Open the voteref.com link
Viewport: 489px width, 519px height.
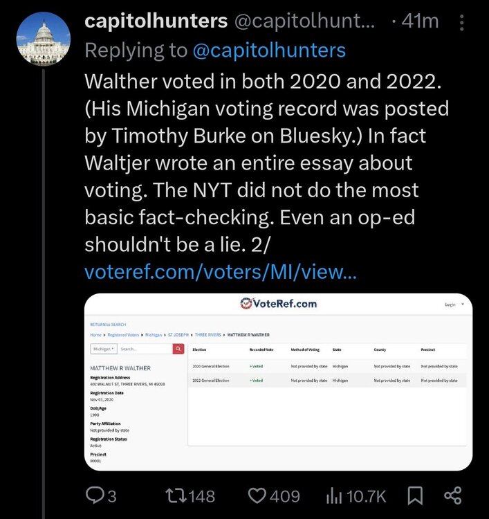click(x=221, y=271)
